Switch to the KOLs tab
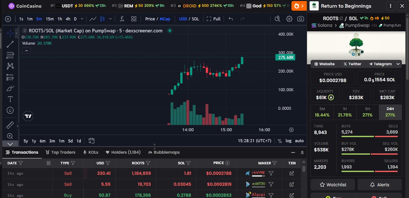This screenshot has height=198, width=409. click(90, 152)
